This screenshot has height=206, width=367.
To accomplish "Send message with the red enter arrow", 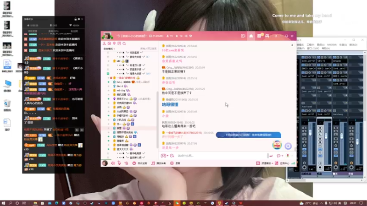I will (271, 156).
